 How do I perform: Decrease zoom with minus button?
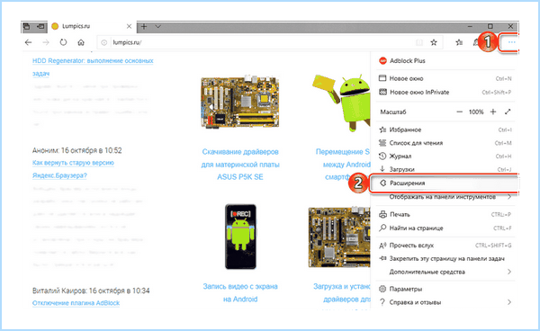tap(459, 112)
